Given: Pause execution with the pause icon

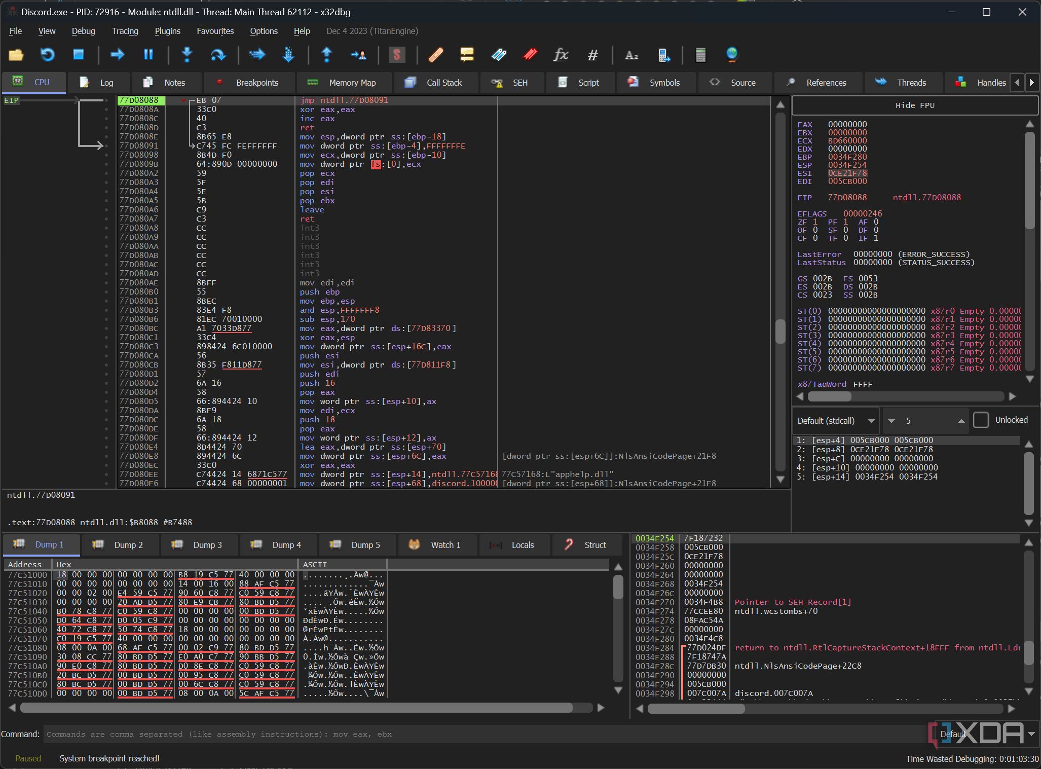Looking at the screenshot, I should coord(148,54).
